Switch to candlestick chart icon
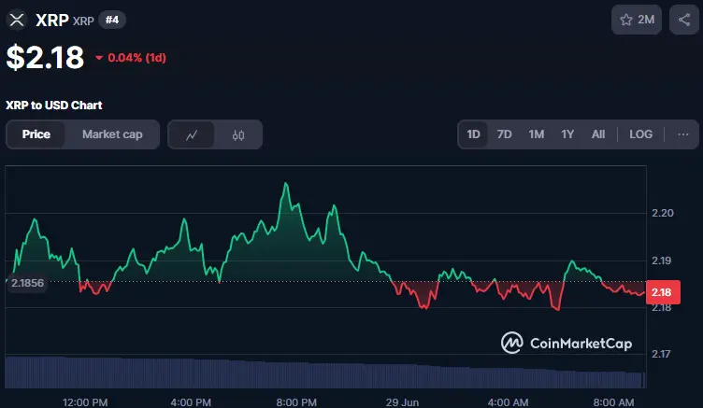This screenshot has height=408, width=703. click(238, 134)
